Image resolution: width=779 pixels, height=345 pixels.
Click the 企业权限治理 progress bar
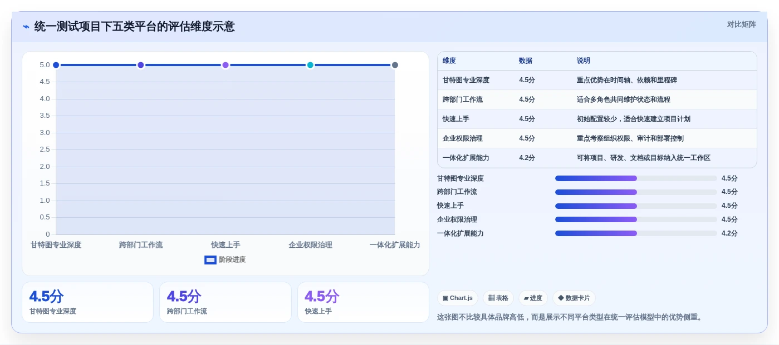coord(636,219)
